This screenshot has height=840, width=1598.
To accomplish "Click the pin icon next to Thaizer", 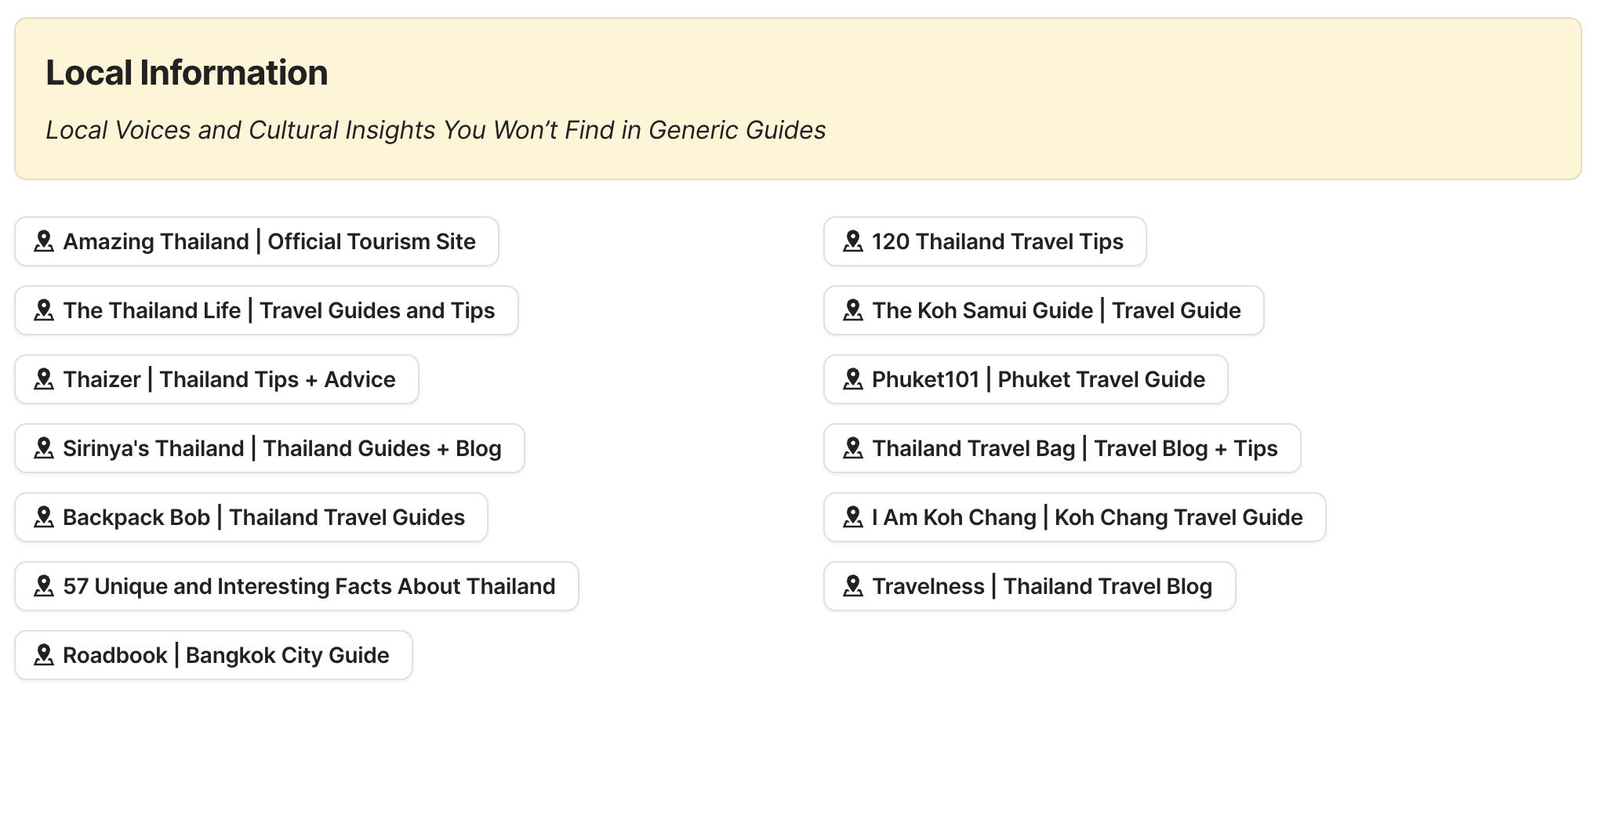I will click(45, 379).
